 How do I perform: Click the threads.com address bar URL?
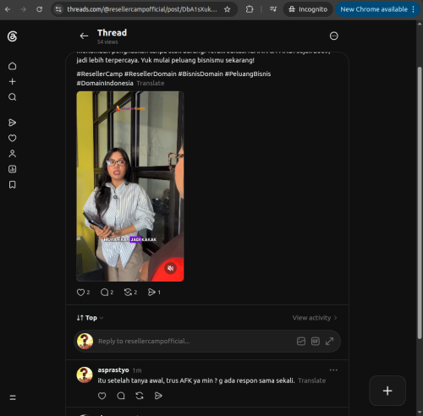[x=142, y=9]
